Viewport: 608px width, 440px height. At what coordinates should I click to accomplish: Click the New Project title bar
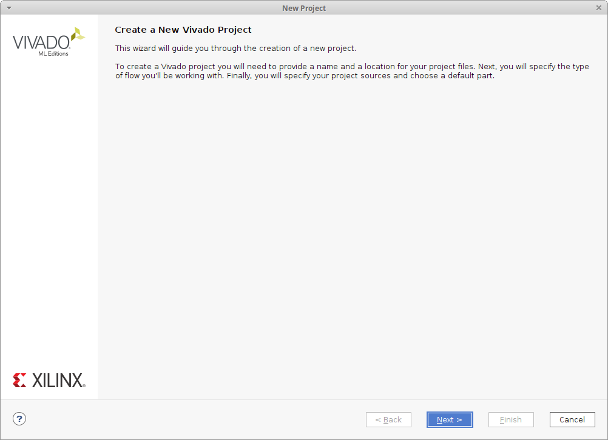303,8
